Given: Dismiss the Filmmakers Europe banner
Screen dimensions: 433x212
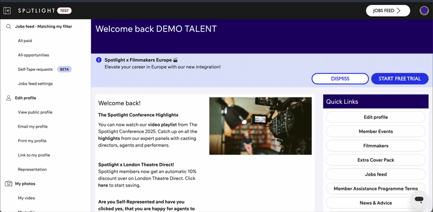Looking at the screenshot, I should click(340, 78).
